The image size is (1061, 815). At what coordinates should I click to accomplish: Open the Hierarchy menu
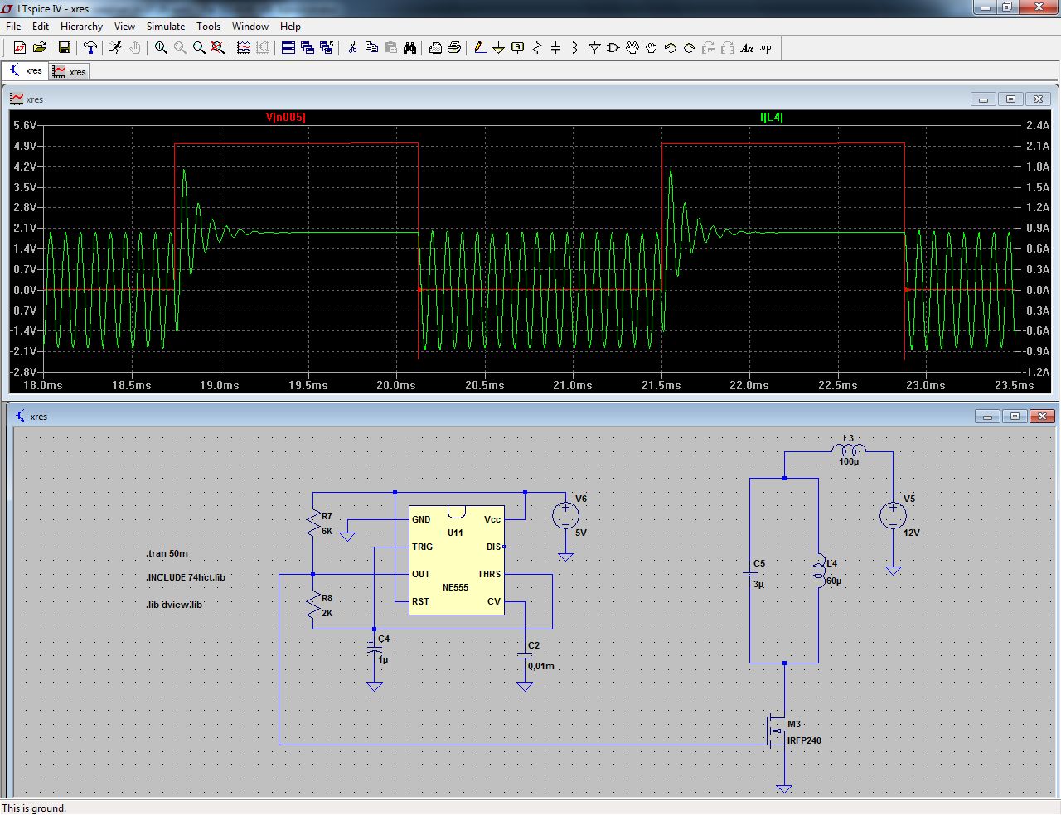(x=81, y=27)
